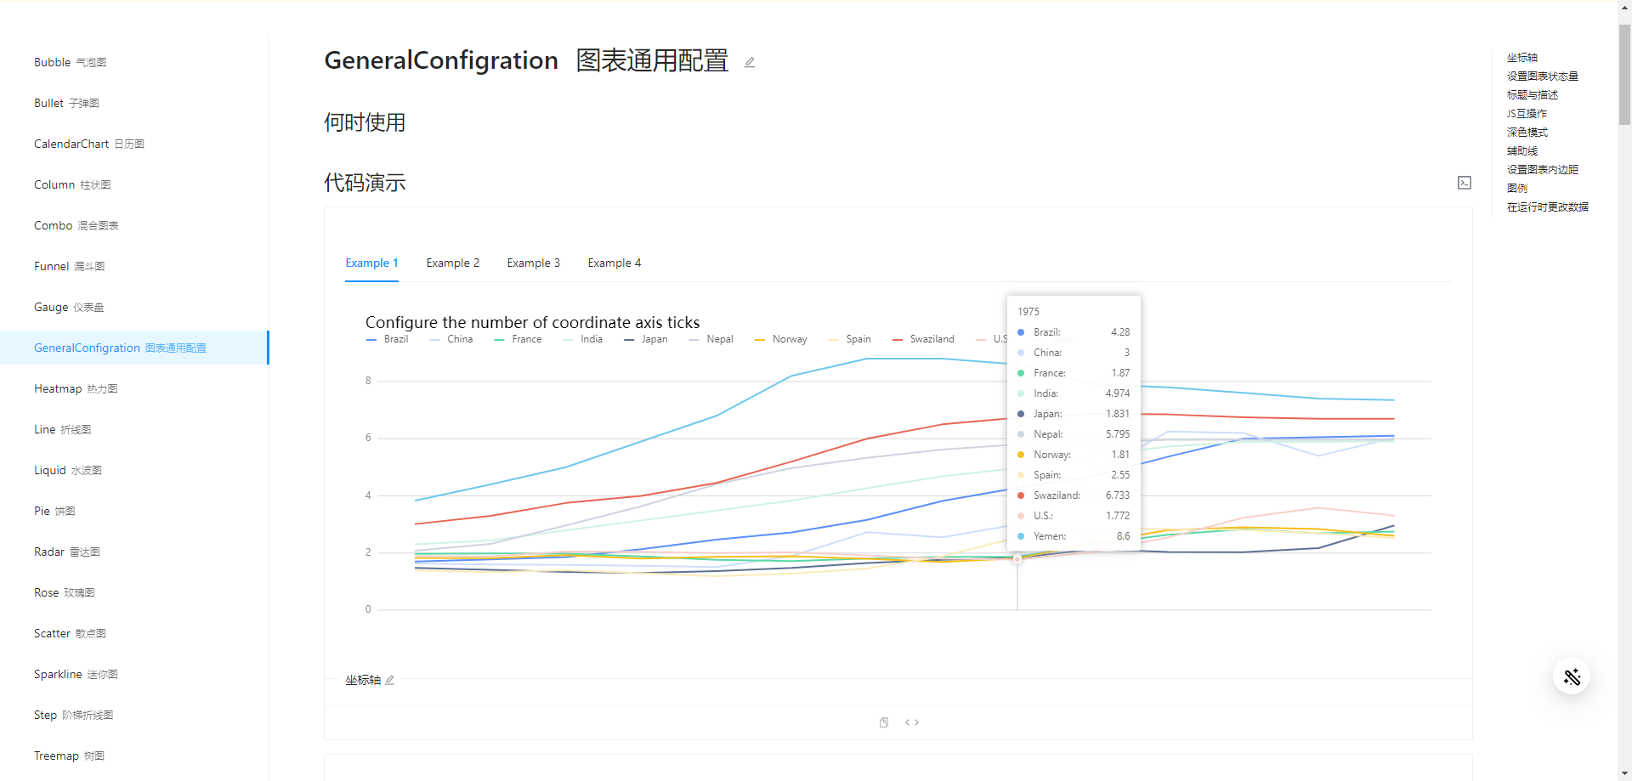Open Treemap 树图 from the sidebar
The image size is (1632, 781).
(x=69, y=756)
